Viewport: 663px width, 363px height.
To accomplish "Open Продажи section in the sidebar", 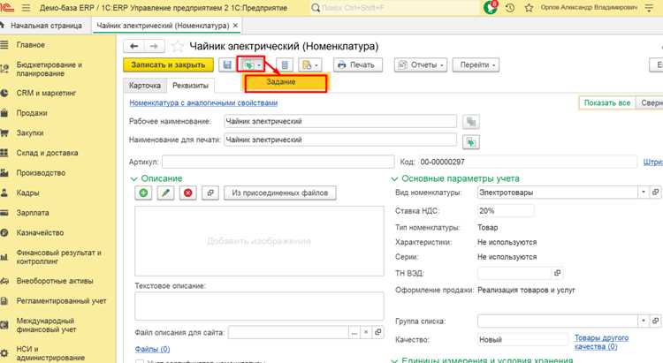I will tap(32, 113).
